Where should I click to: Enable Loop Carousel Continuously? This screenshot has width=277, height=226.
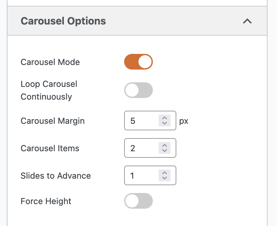point(138,90)
